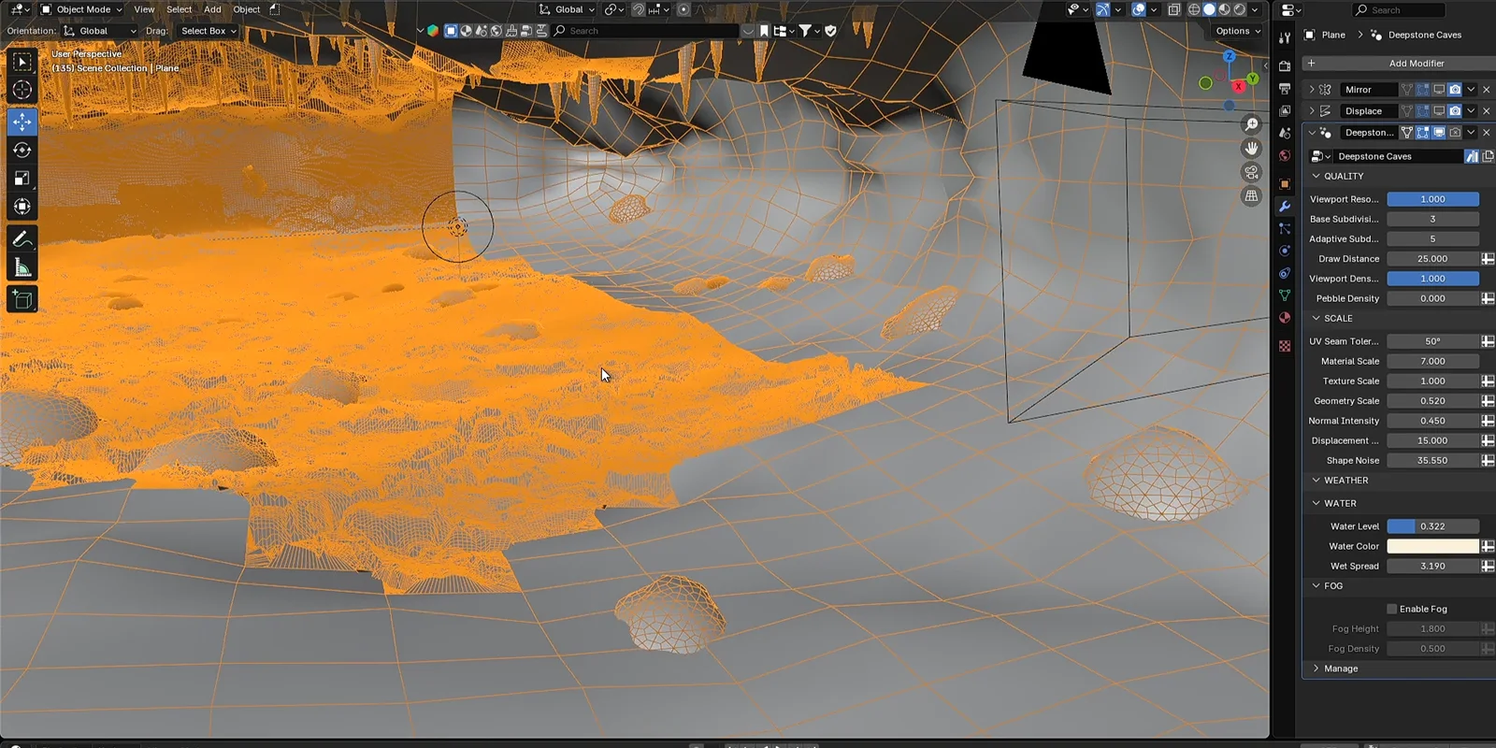Click the 3D Cursor tool
Image resolution: width=1496 pixels, height=748 pixels.
point(22,90)
